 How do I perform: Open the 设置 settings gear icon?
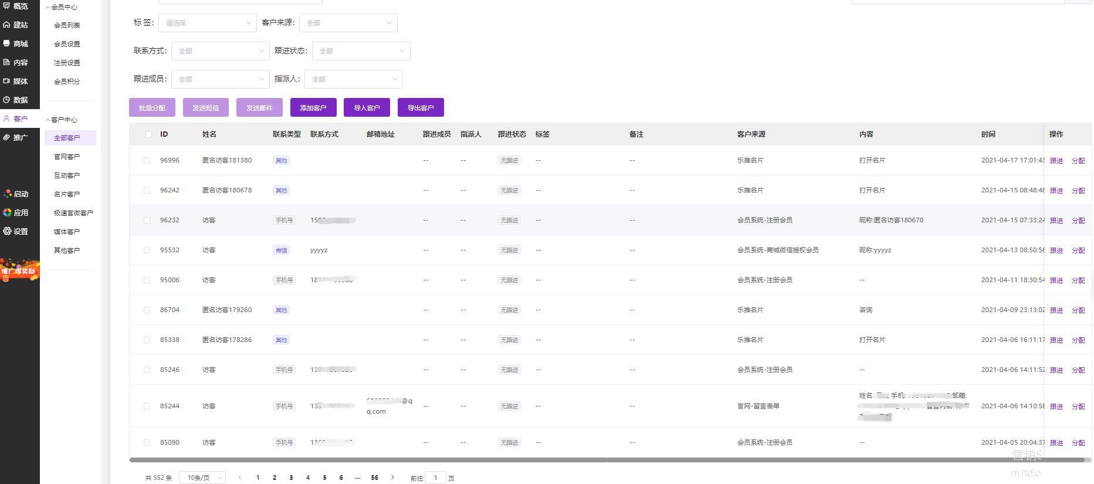tap(7, 231)
